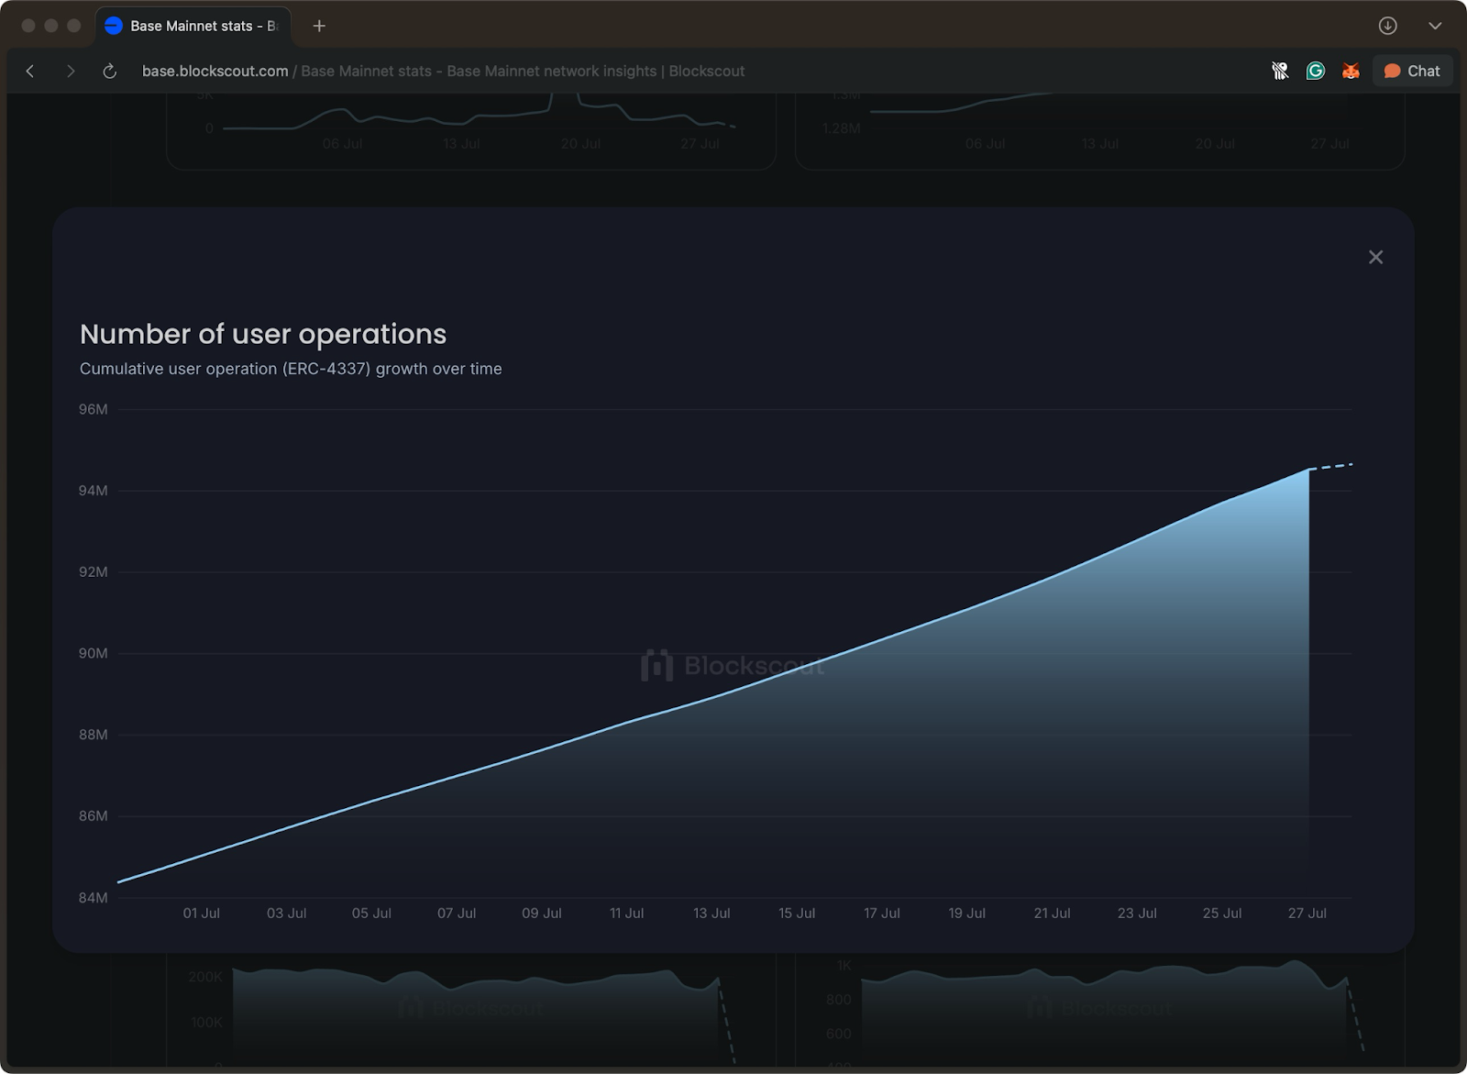This screenshot has height=1074, width=1467.
Task: Switch to the Base Mainnet stats tab
Action: tap(194, 26)
